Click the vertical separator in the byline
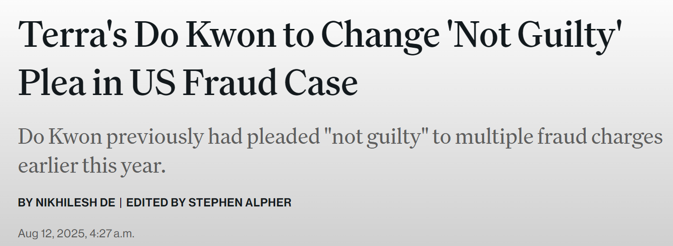 pos(121,203)
